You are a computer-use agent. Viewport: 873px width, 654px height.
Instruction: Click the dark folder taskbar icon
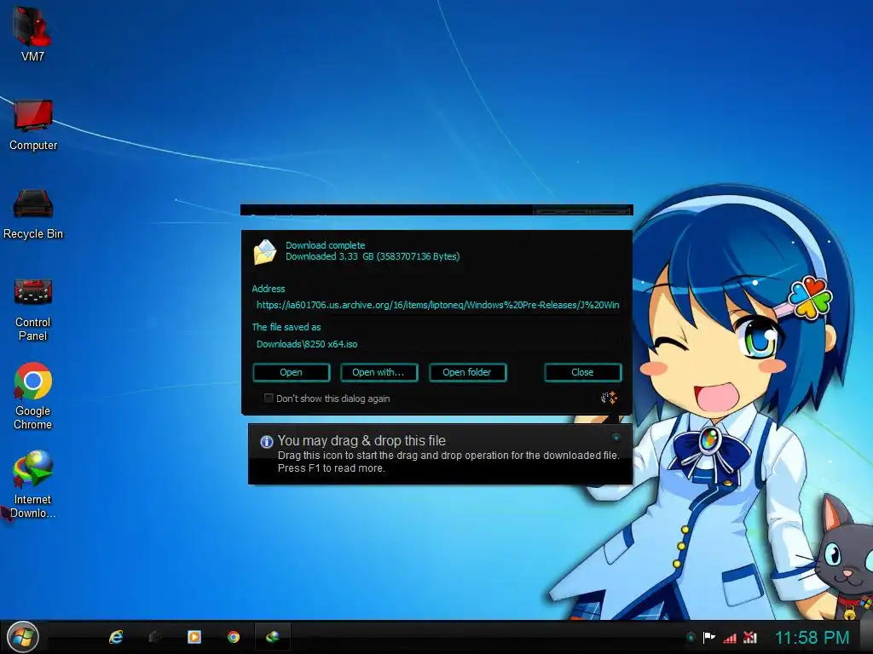click(155, 637)
